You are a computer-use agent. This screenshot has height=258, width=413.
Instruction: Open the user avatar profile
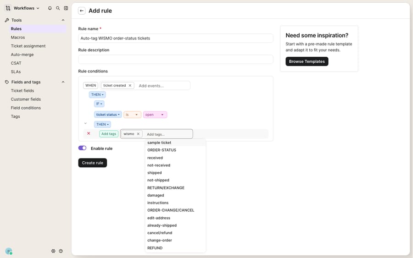[9, 251]
